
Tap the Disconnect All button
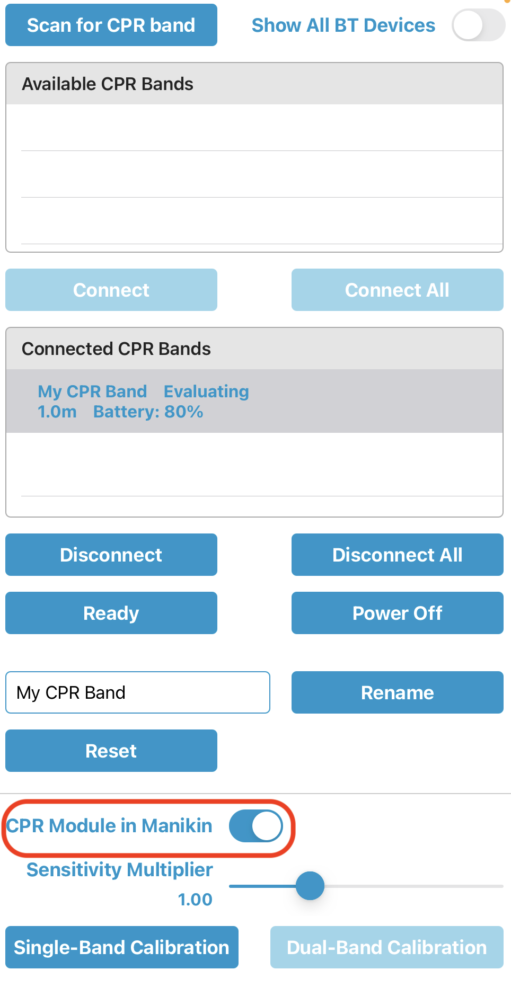397,555
